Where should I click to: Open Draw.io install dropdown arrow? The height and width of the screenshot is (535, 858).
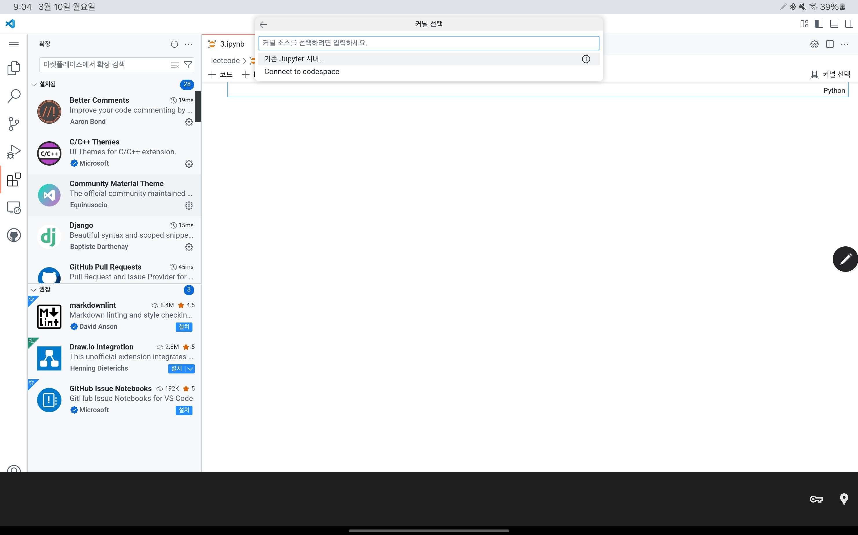pos(190,369)
